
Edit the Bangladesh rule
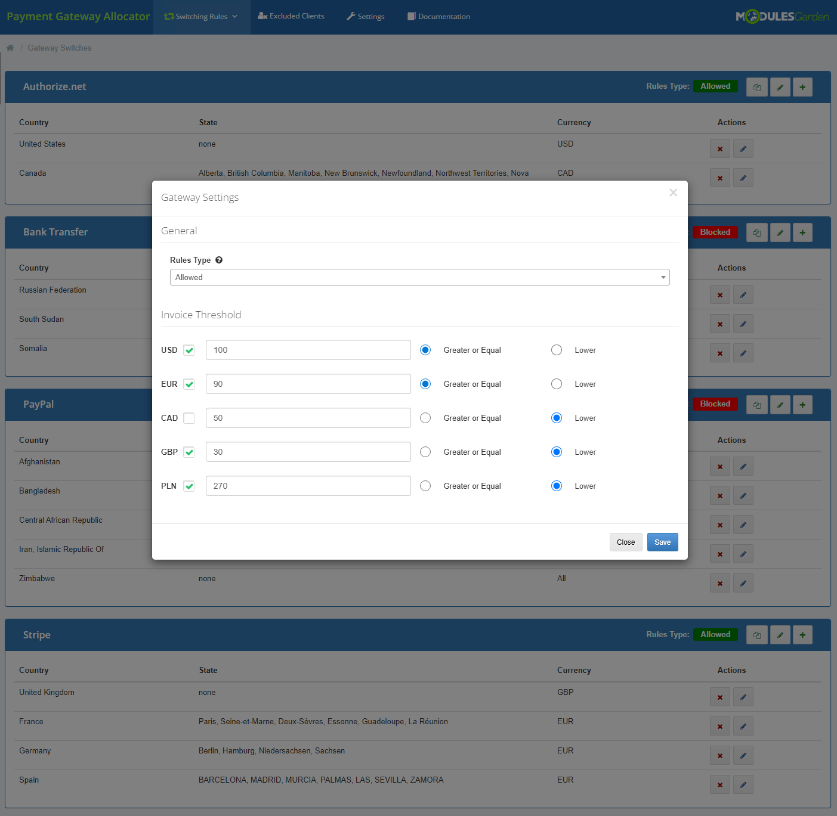click(x=743, y=495)
